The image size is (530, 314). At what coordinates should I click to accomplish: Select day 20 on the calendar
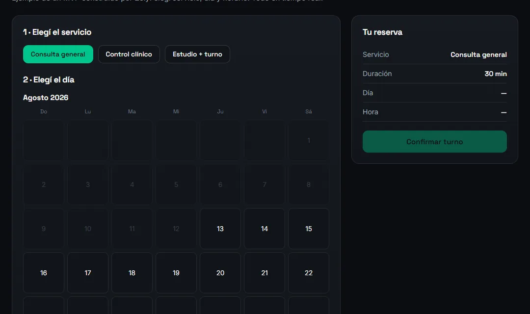click(220, 273)
